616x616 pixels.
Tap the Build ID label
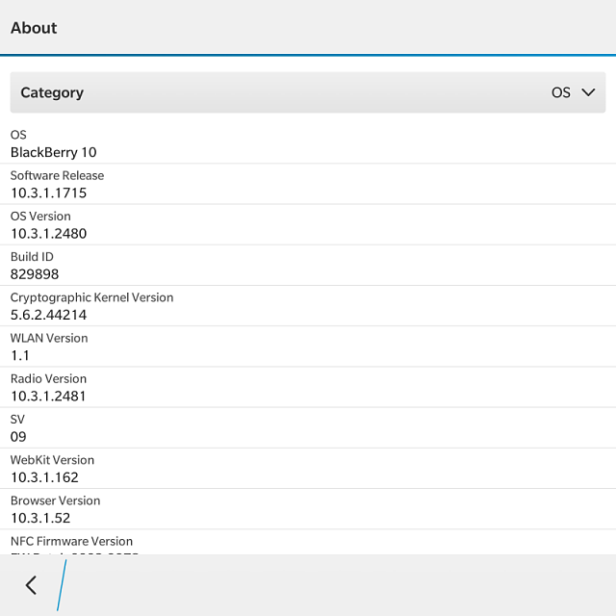[x=32, y=257]
